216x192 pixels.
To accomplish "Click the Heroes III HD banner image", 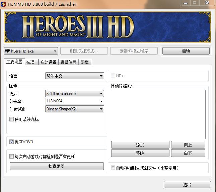I will coord(107,27).
